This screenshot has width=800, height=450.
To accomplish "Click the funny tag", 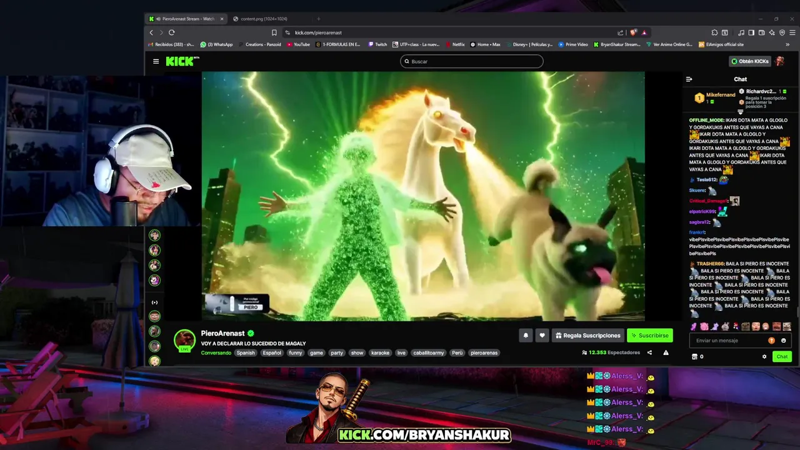I will point(296,353).
